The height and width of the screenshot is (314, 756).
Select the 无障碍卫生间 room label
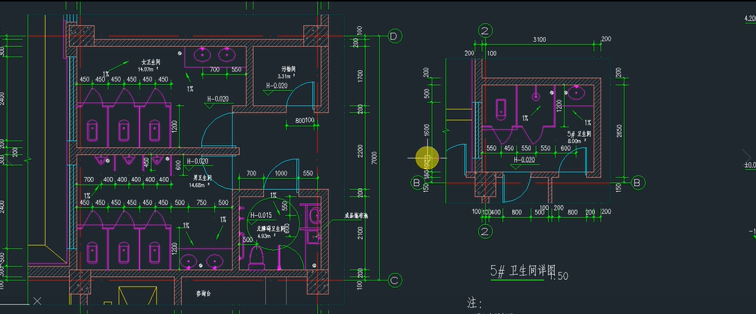[x=272, y=228]
